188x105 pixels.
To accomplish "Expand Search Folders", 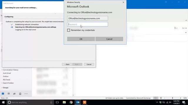I will [2, 83].
